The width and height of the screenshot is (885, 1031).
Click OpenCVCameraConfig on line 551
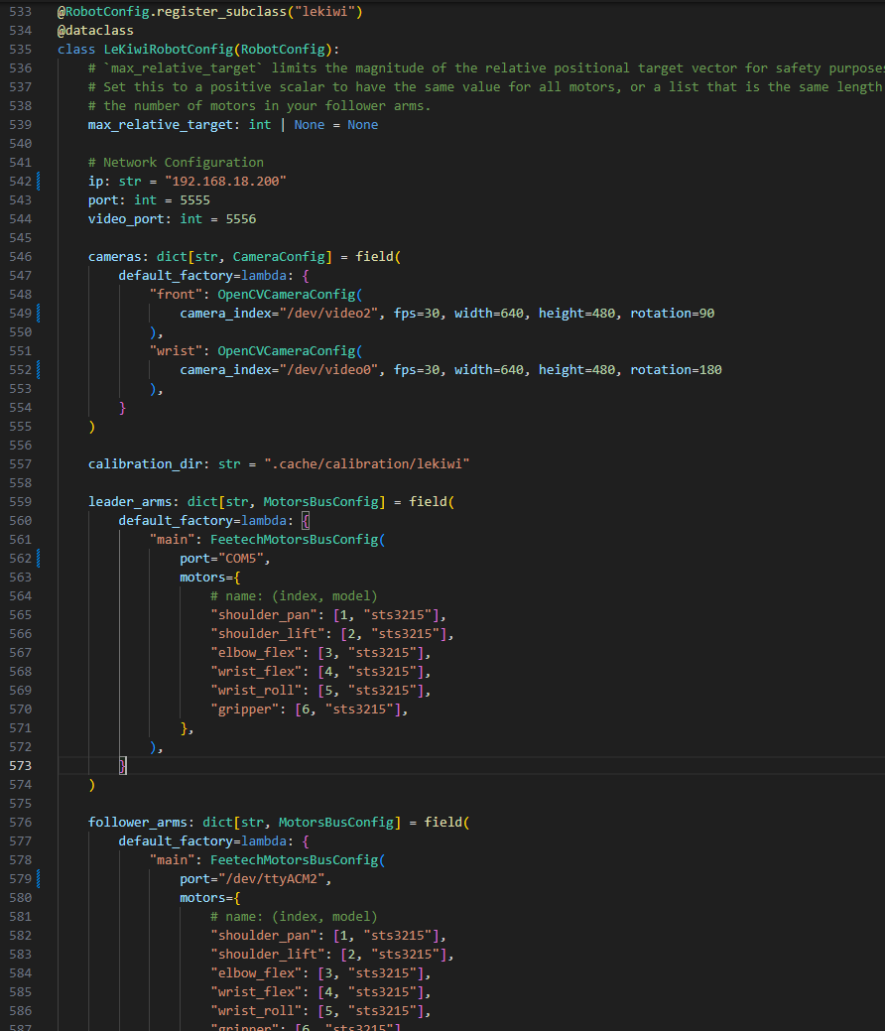[287, 351]
